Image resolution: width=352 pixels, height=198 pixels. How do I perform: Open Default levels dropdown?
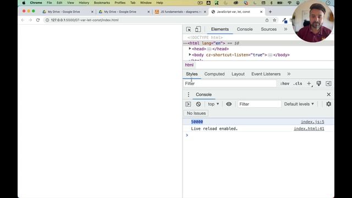(299, 104)
